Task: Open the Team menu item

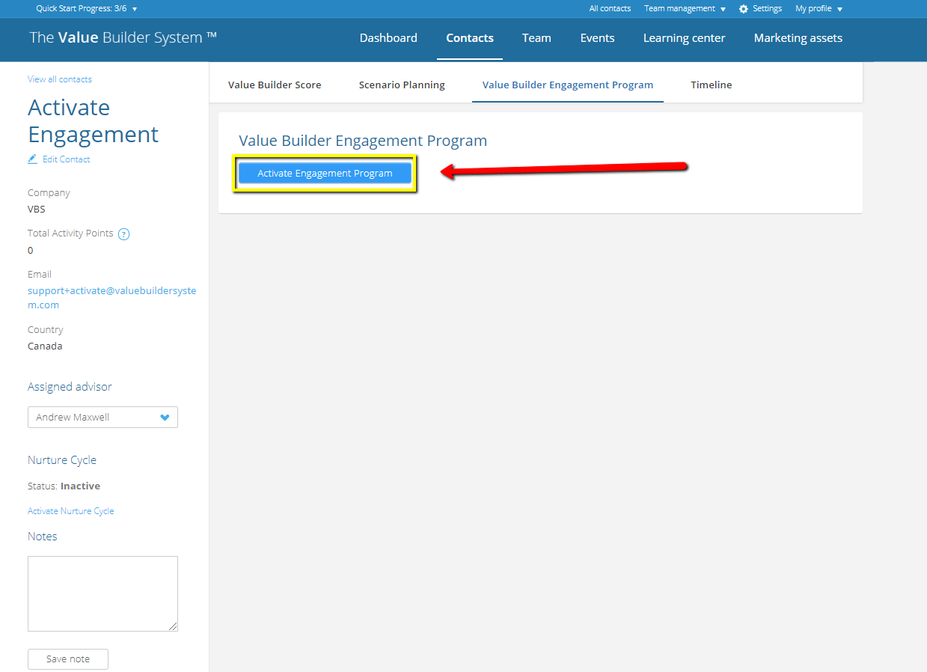Action: pos(536,38)
